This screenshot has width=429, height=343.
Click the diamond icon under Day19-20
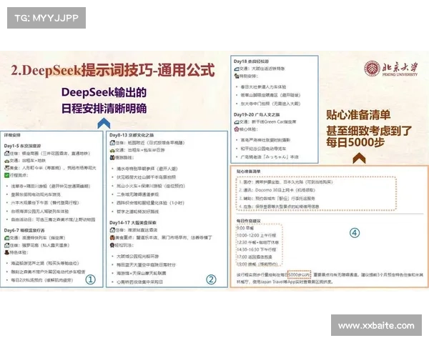pos(238,129)
